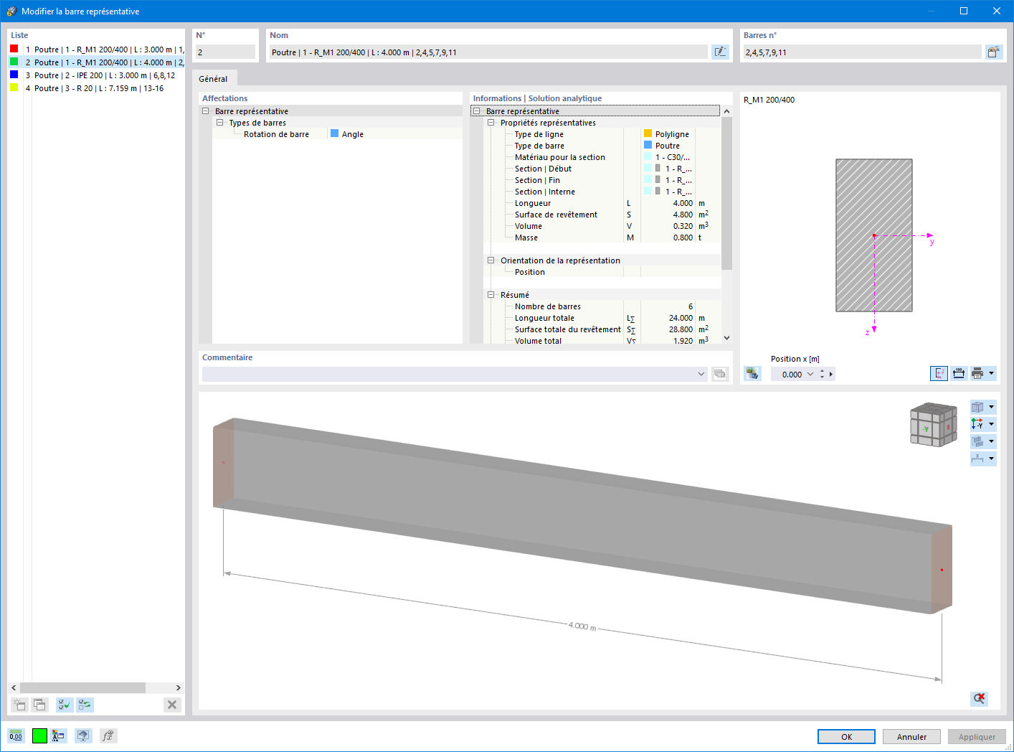Click scroll down arrow in Informations panel

[x=726, y=338]
